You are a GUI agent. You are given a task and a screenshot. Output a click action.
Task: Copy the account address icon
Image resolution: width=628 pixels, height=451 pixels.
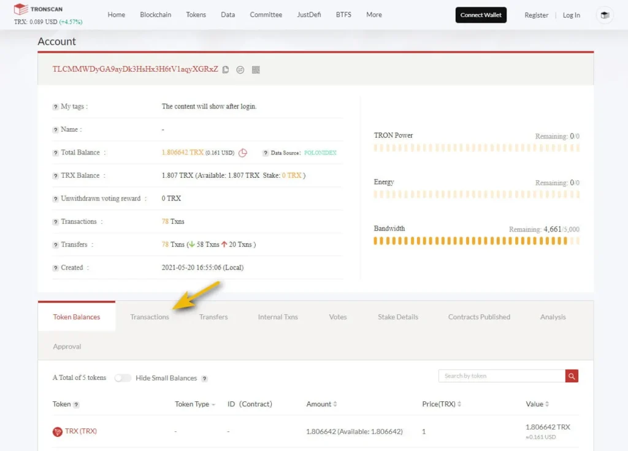(x=226, y=70)
